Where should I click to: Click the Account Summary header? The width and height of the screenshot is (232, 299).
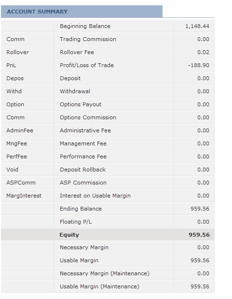pos(37,12)
